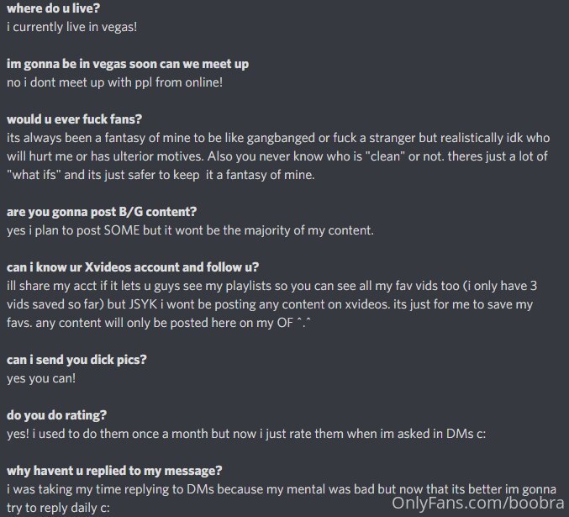569x517 pixels.
Task: Click the "are you gonna post B/G content?" heading
Action: pyautogui.click(x=102, y=212)
